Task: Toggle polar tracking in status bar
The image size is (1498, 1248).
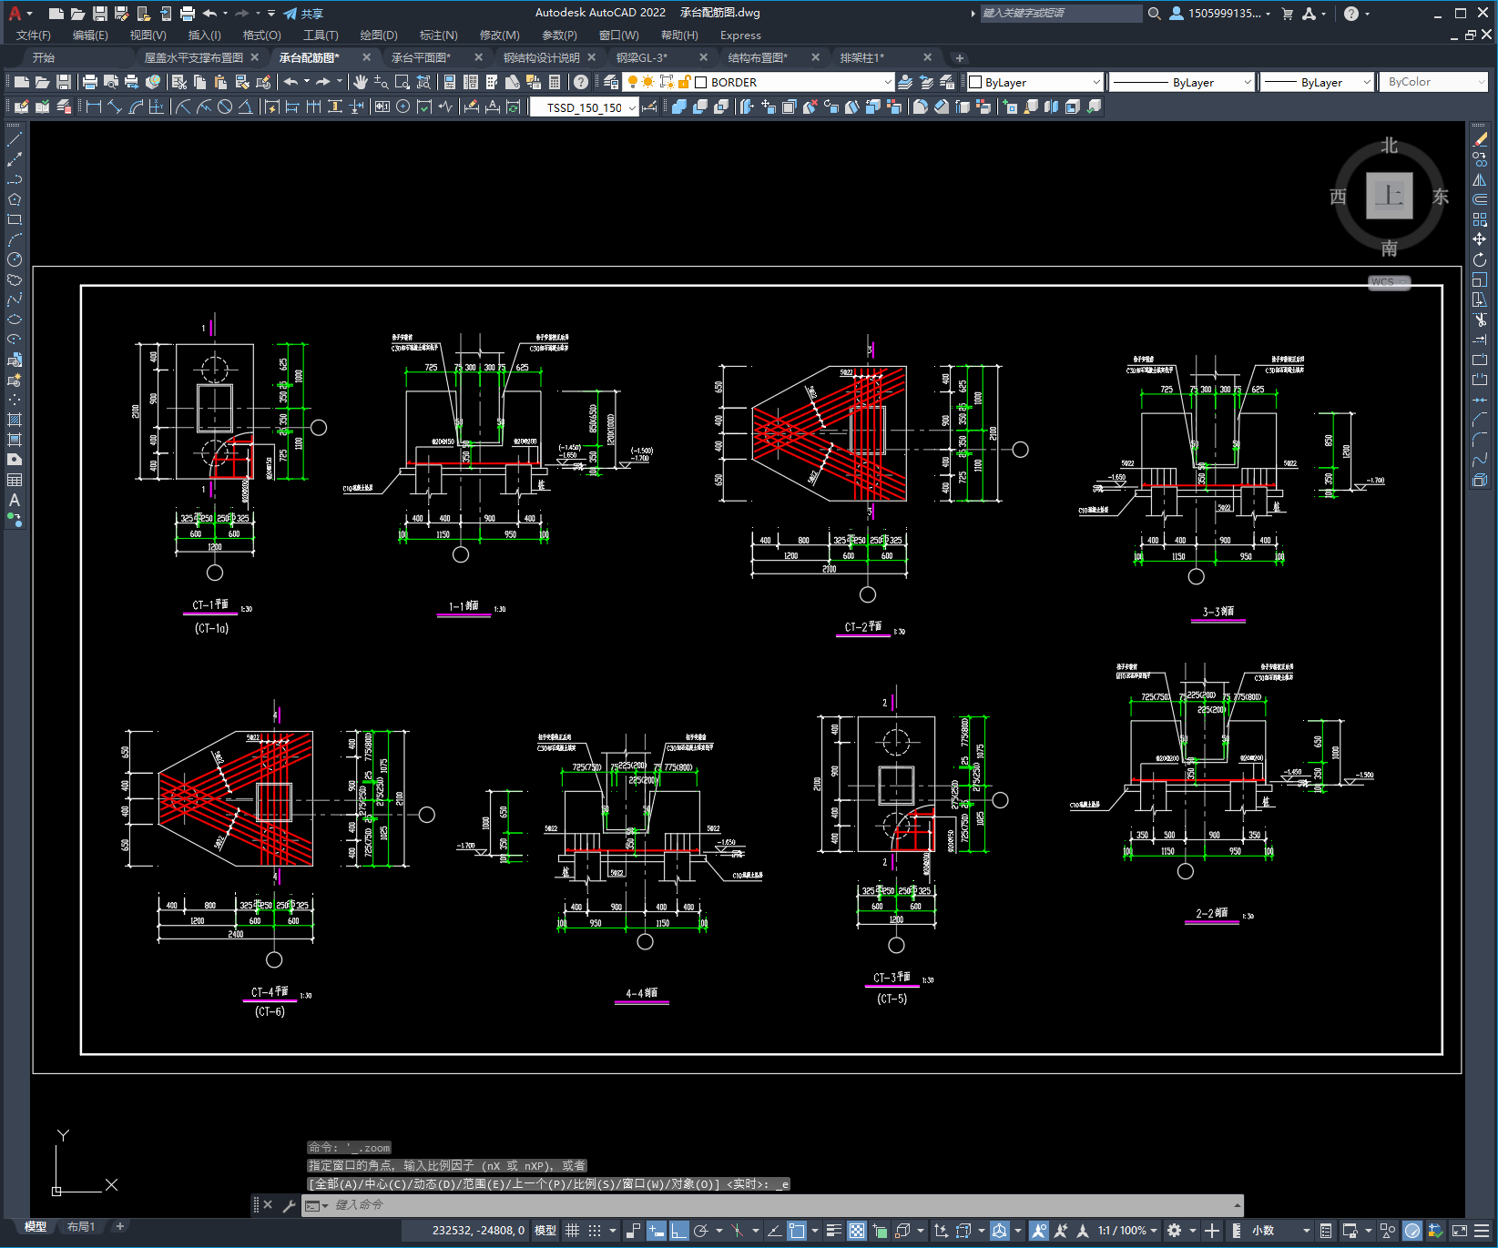Action: tap(701, 1231)
